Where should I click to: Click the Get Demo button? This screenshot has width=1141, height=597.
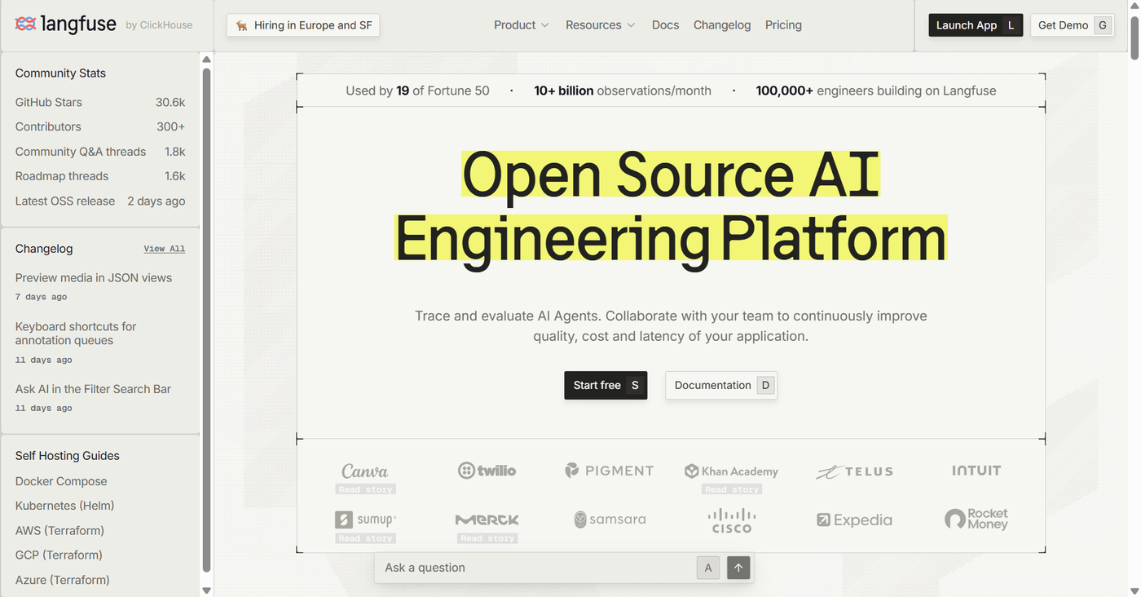[1073, 25]
